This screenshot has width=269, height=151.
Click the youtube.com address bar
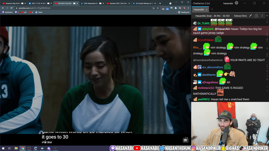(x=87, y=8)
